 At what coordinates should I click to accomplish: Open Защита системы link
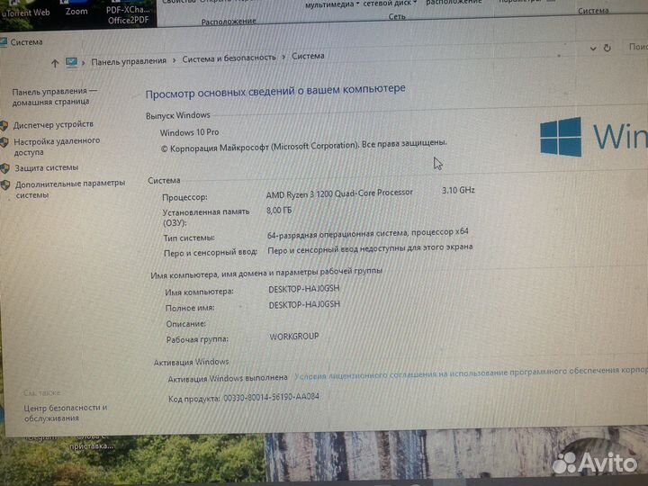coord(46,167)
